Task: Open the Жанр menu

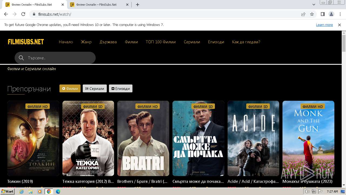Action: tap(86, 42)
